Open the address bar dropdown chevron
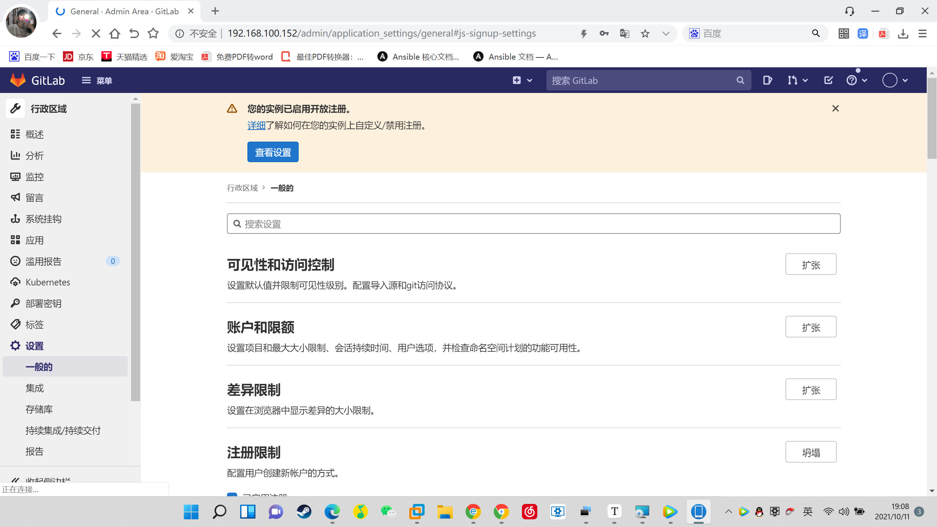This screenshot has height=527, width=937. [x=666, y=34]
